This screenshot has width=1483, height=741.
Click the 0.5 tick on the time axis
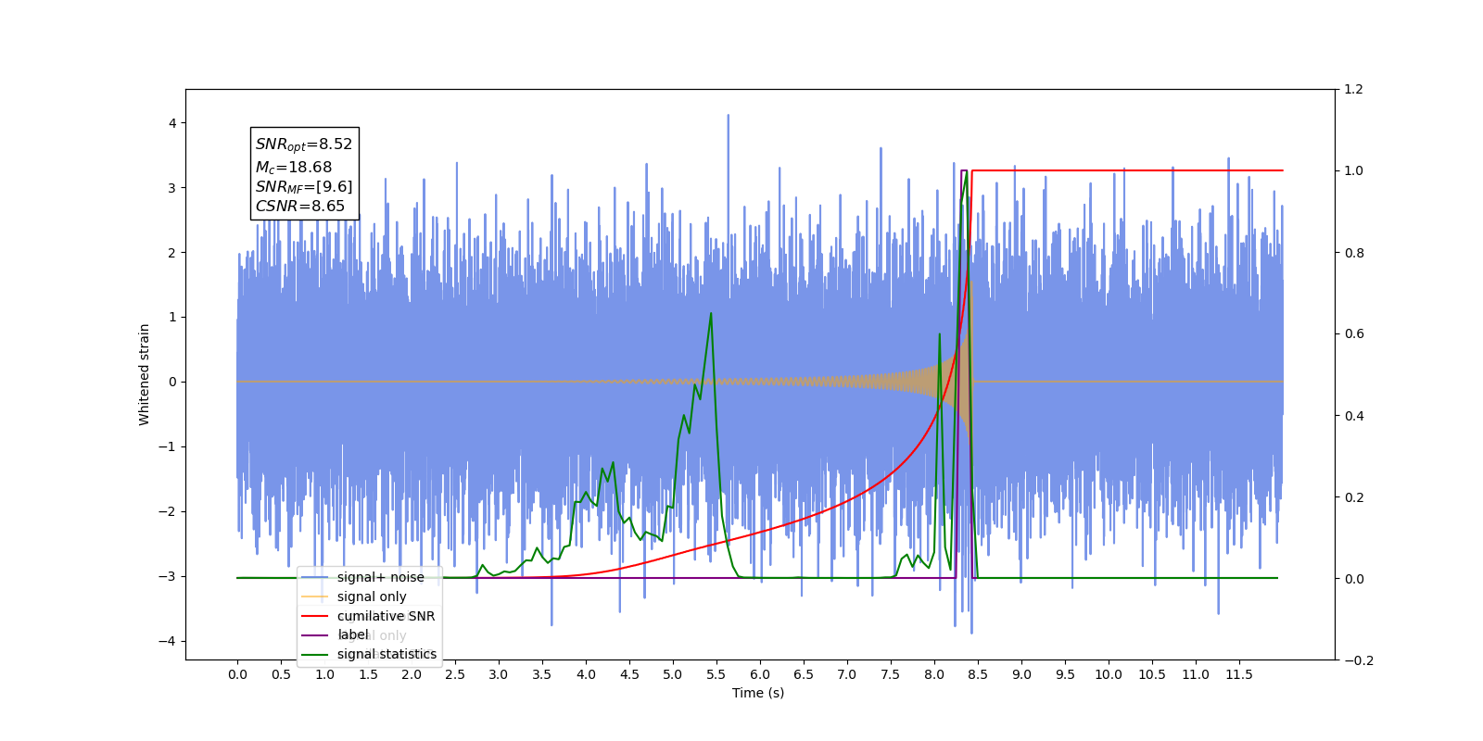coord(281,674)
